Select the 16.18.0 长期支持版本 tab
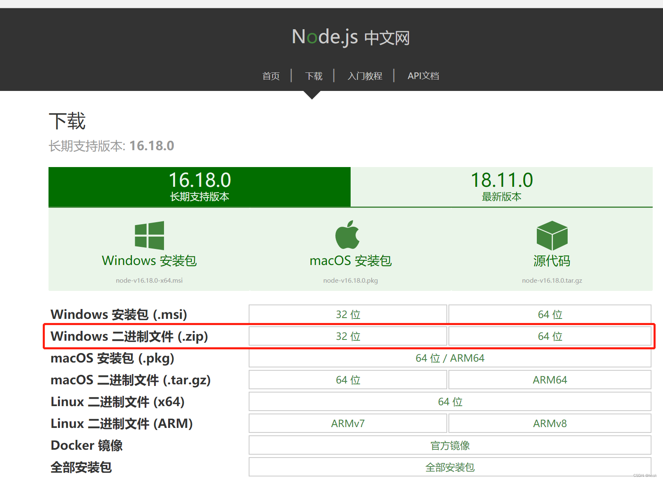 (x=199, y=187)
